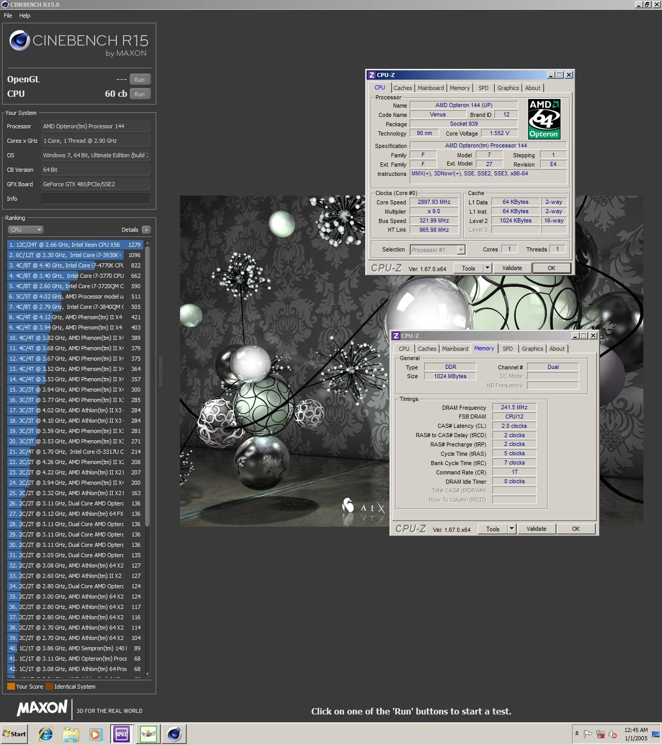The image size is (662, 745).
Task: Switch to Memory tab in upper CPU-Z
Action: coord(460,88)
